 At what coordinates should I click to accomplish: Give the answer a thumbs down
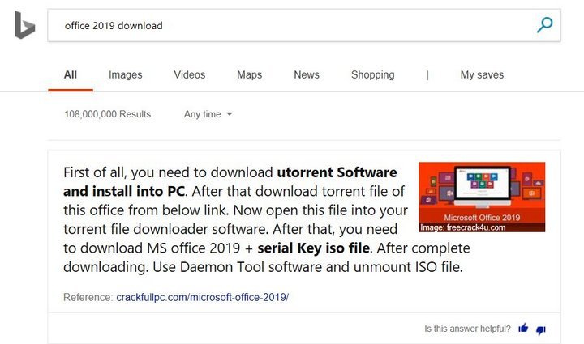click(x=541, y=329)
